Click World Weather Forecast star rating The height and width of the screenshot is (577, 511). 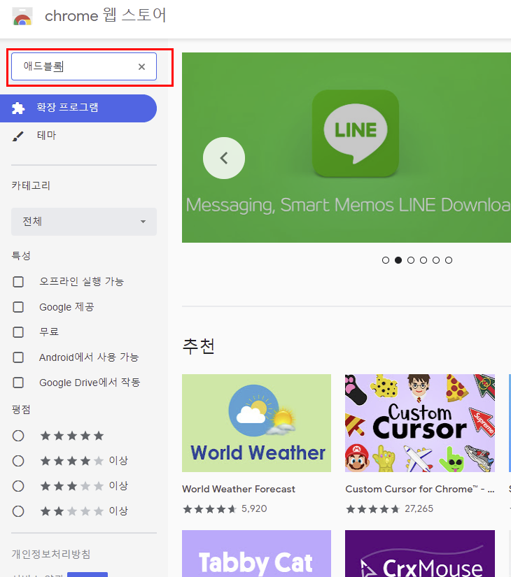pos(209,509)
